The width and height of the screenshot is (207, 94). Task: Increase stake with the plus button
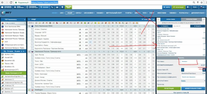coord(204,70)
